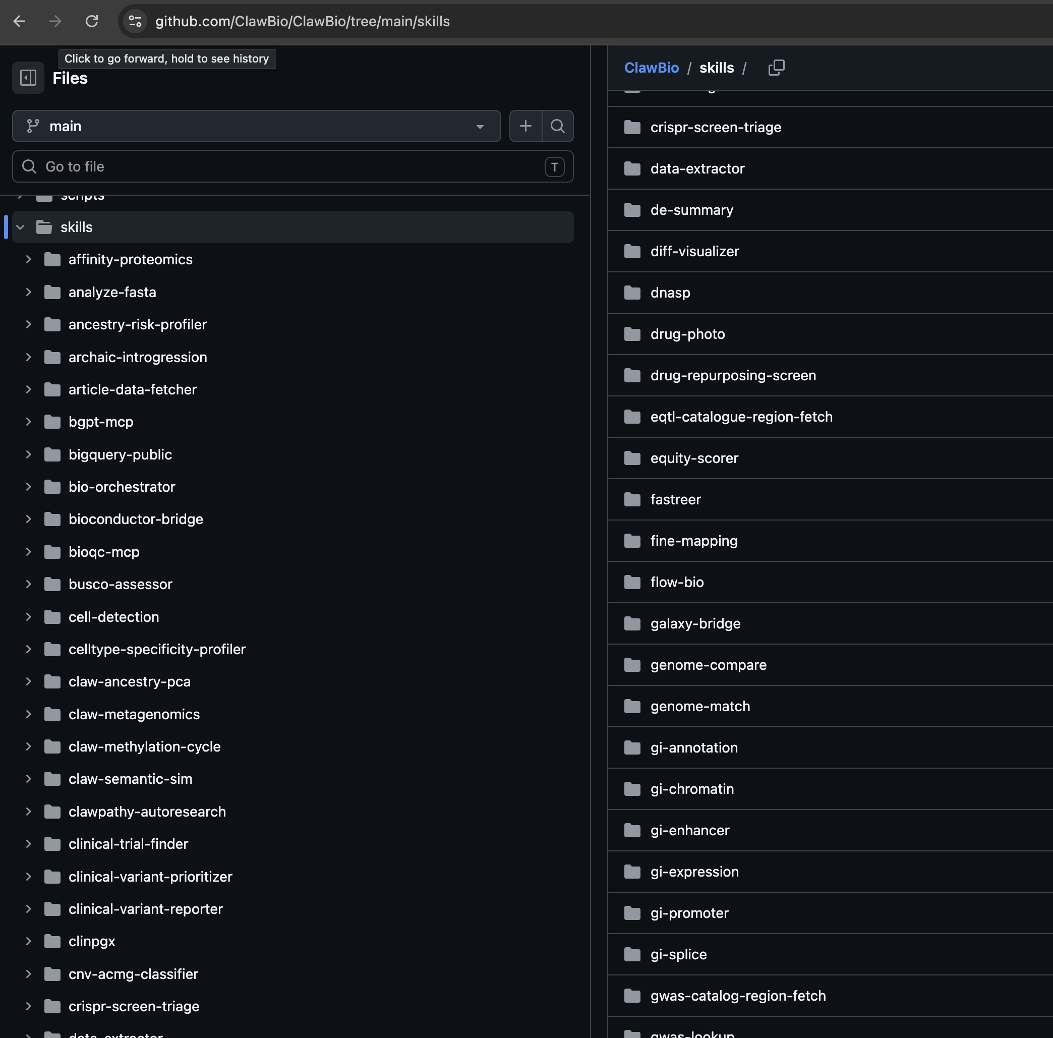The image size is (1053, 1038).
Task: Click the claw-methylation-cycle folder icon in tree
Action: 52,746
